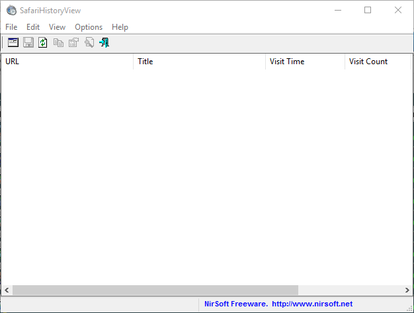Viewport: 414px width, 313px height.
Task: Click the Copy Selected Items icon
Action: point(58,42)
